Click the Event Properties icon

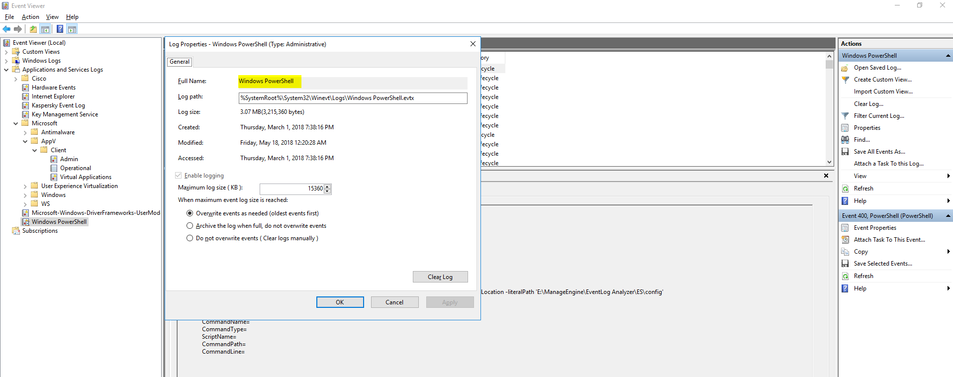pyautogui.click(x=845, y=228)
